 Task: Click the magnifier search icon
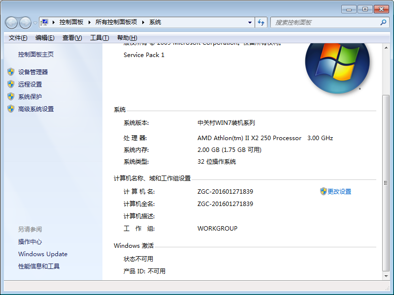(x=383, y=22)
